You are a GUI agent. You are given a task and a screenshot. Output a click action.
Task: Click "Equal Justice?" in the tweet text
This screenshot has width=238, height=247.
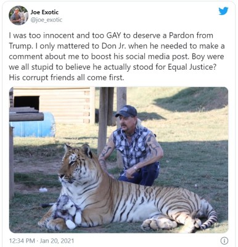coord(192,67)
